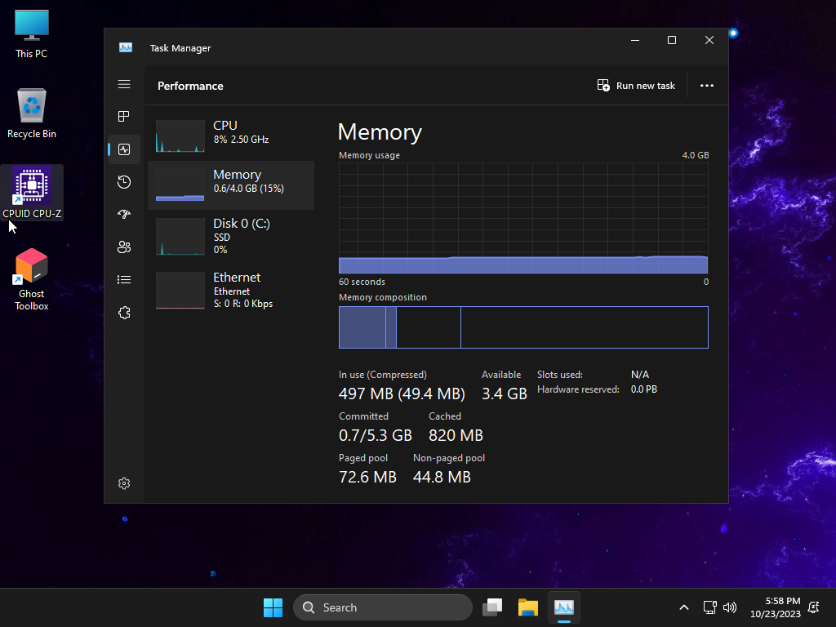Select Disk 0 (C:) performance item

(x=230, y=236)
